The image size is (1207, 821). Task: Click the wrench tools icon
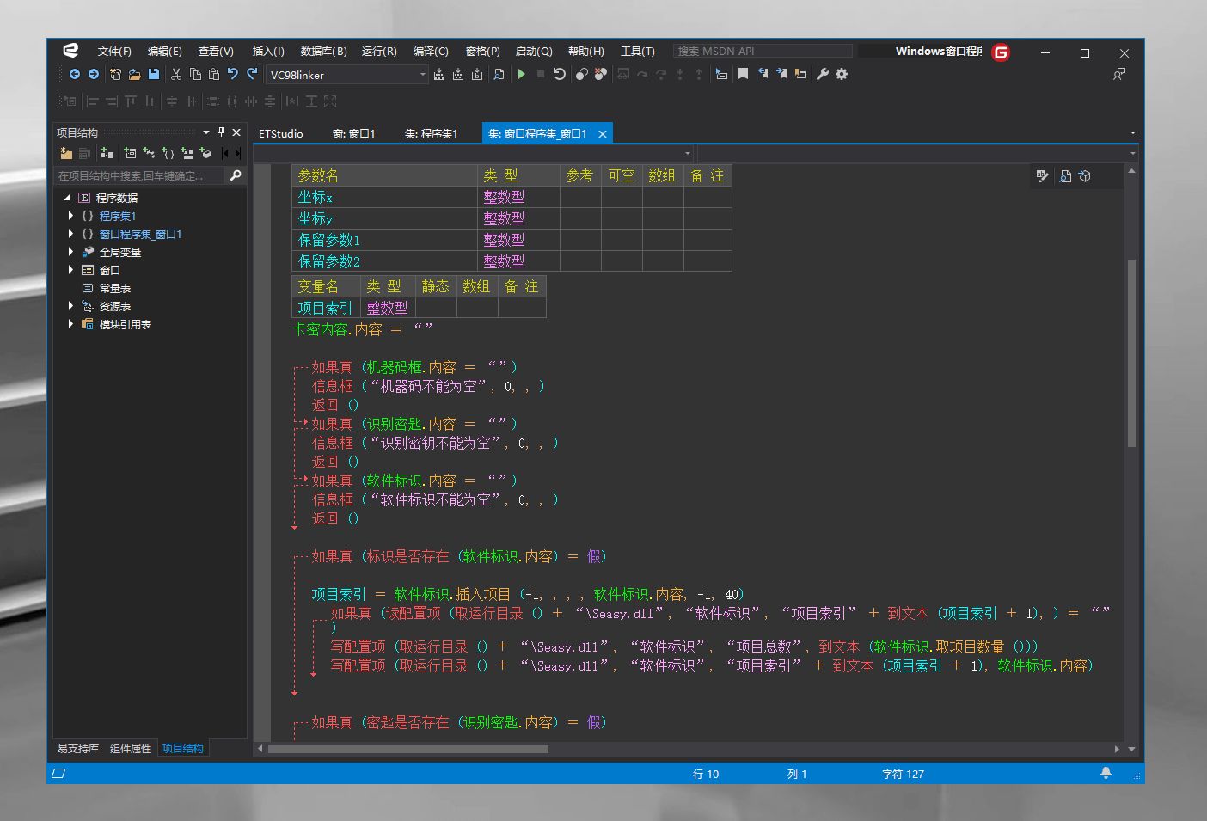823,75
